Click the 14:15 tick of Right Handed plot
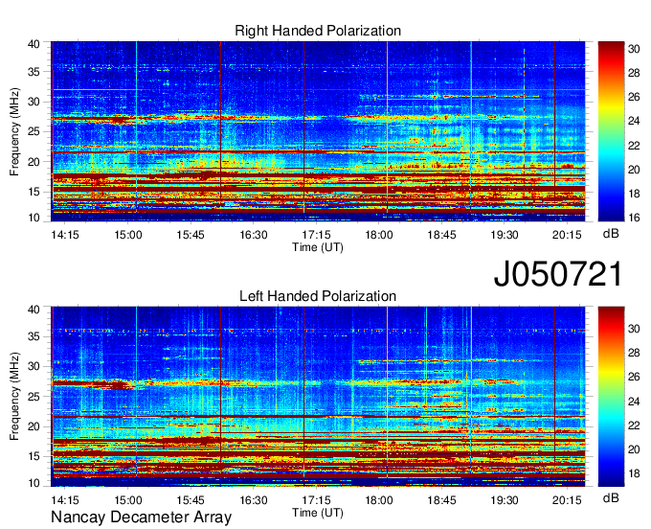Viewport: 651px width, 529px height. (x=65, y=235)
